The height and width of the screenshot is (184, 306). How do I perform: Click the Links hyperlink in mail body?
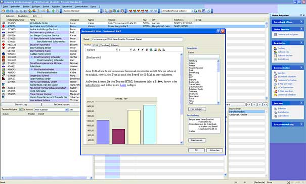tap(123, 85)
